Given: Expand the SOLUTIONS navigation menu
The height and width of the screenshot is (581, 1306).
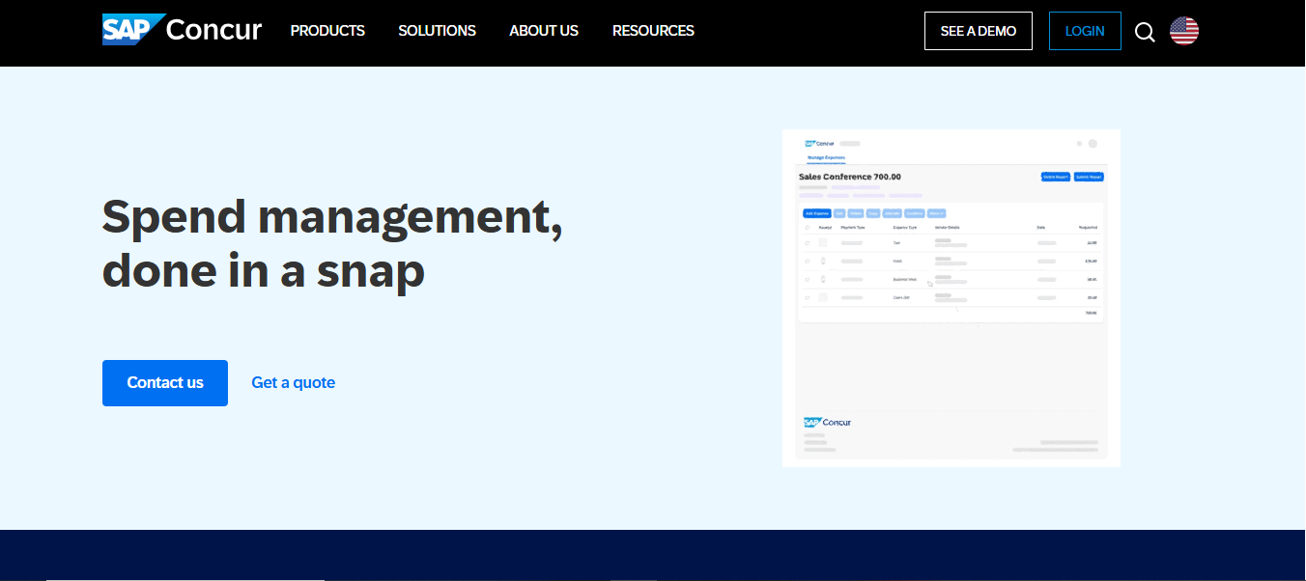Looking at the screenshot, I should pyautogui.click(x=437, y=31).
